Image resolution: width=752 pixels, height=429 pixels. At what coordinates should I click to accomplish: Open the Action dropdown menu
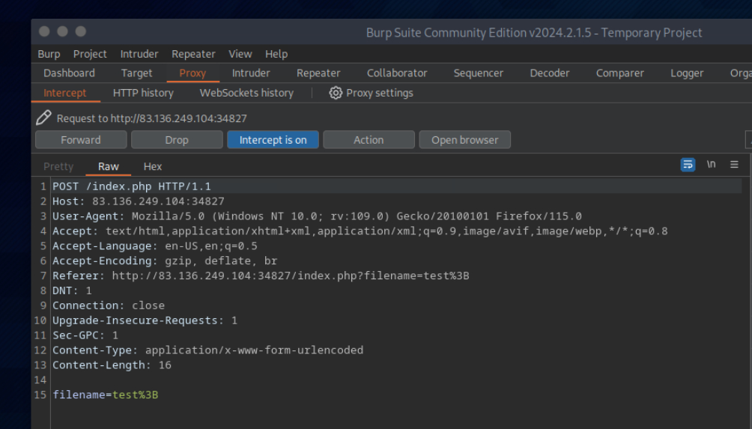coord(369,140)
